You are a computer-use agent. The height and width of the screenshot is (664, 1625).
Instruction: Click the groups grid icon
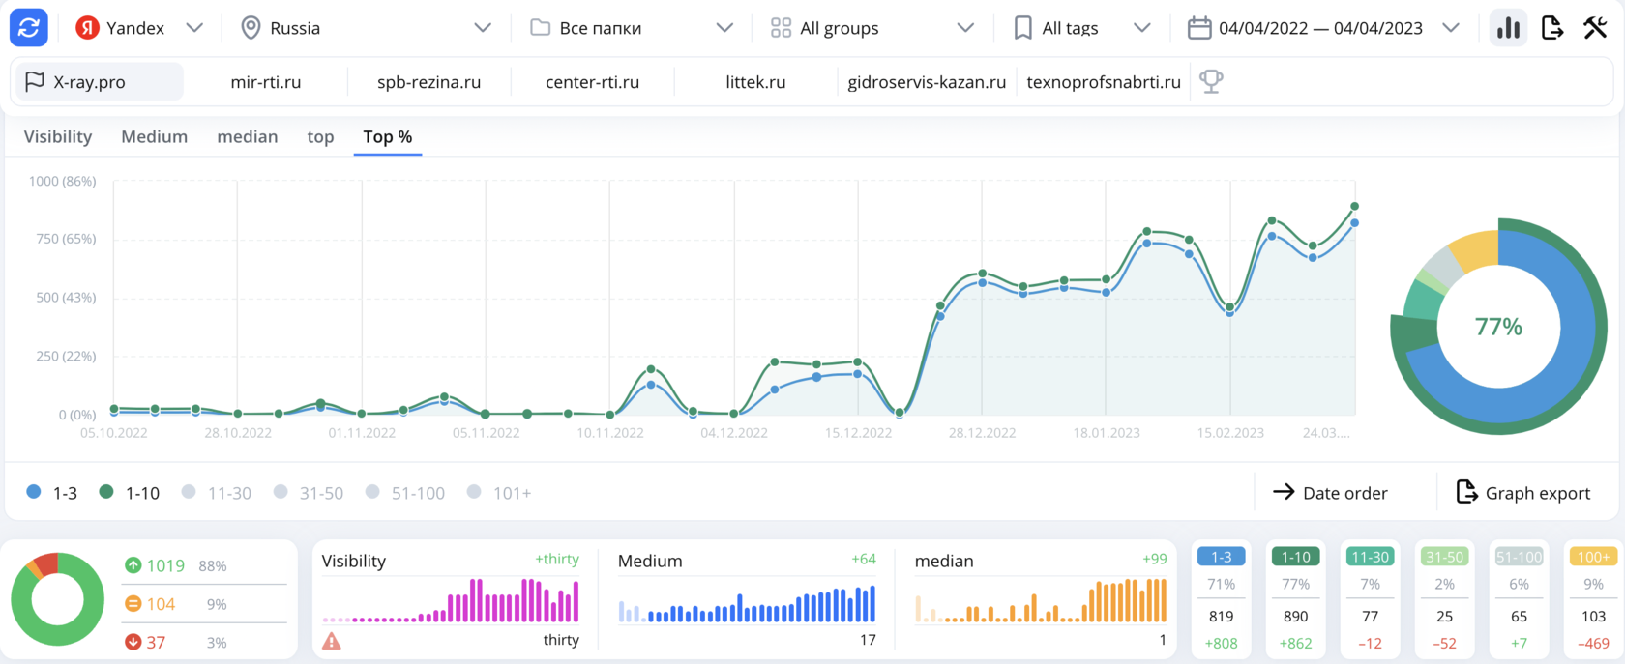coord(781,28)
